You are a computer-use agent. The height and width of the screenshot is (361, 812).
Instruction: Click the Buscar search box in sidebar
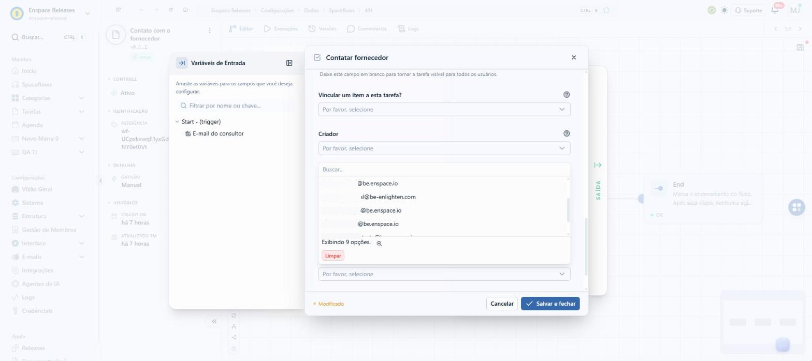48,37
